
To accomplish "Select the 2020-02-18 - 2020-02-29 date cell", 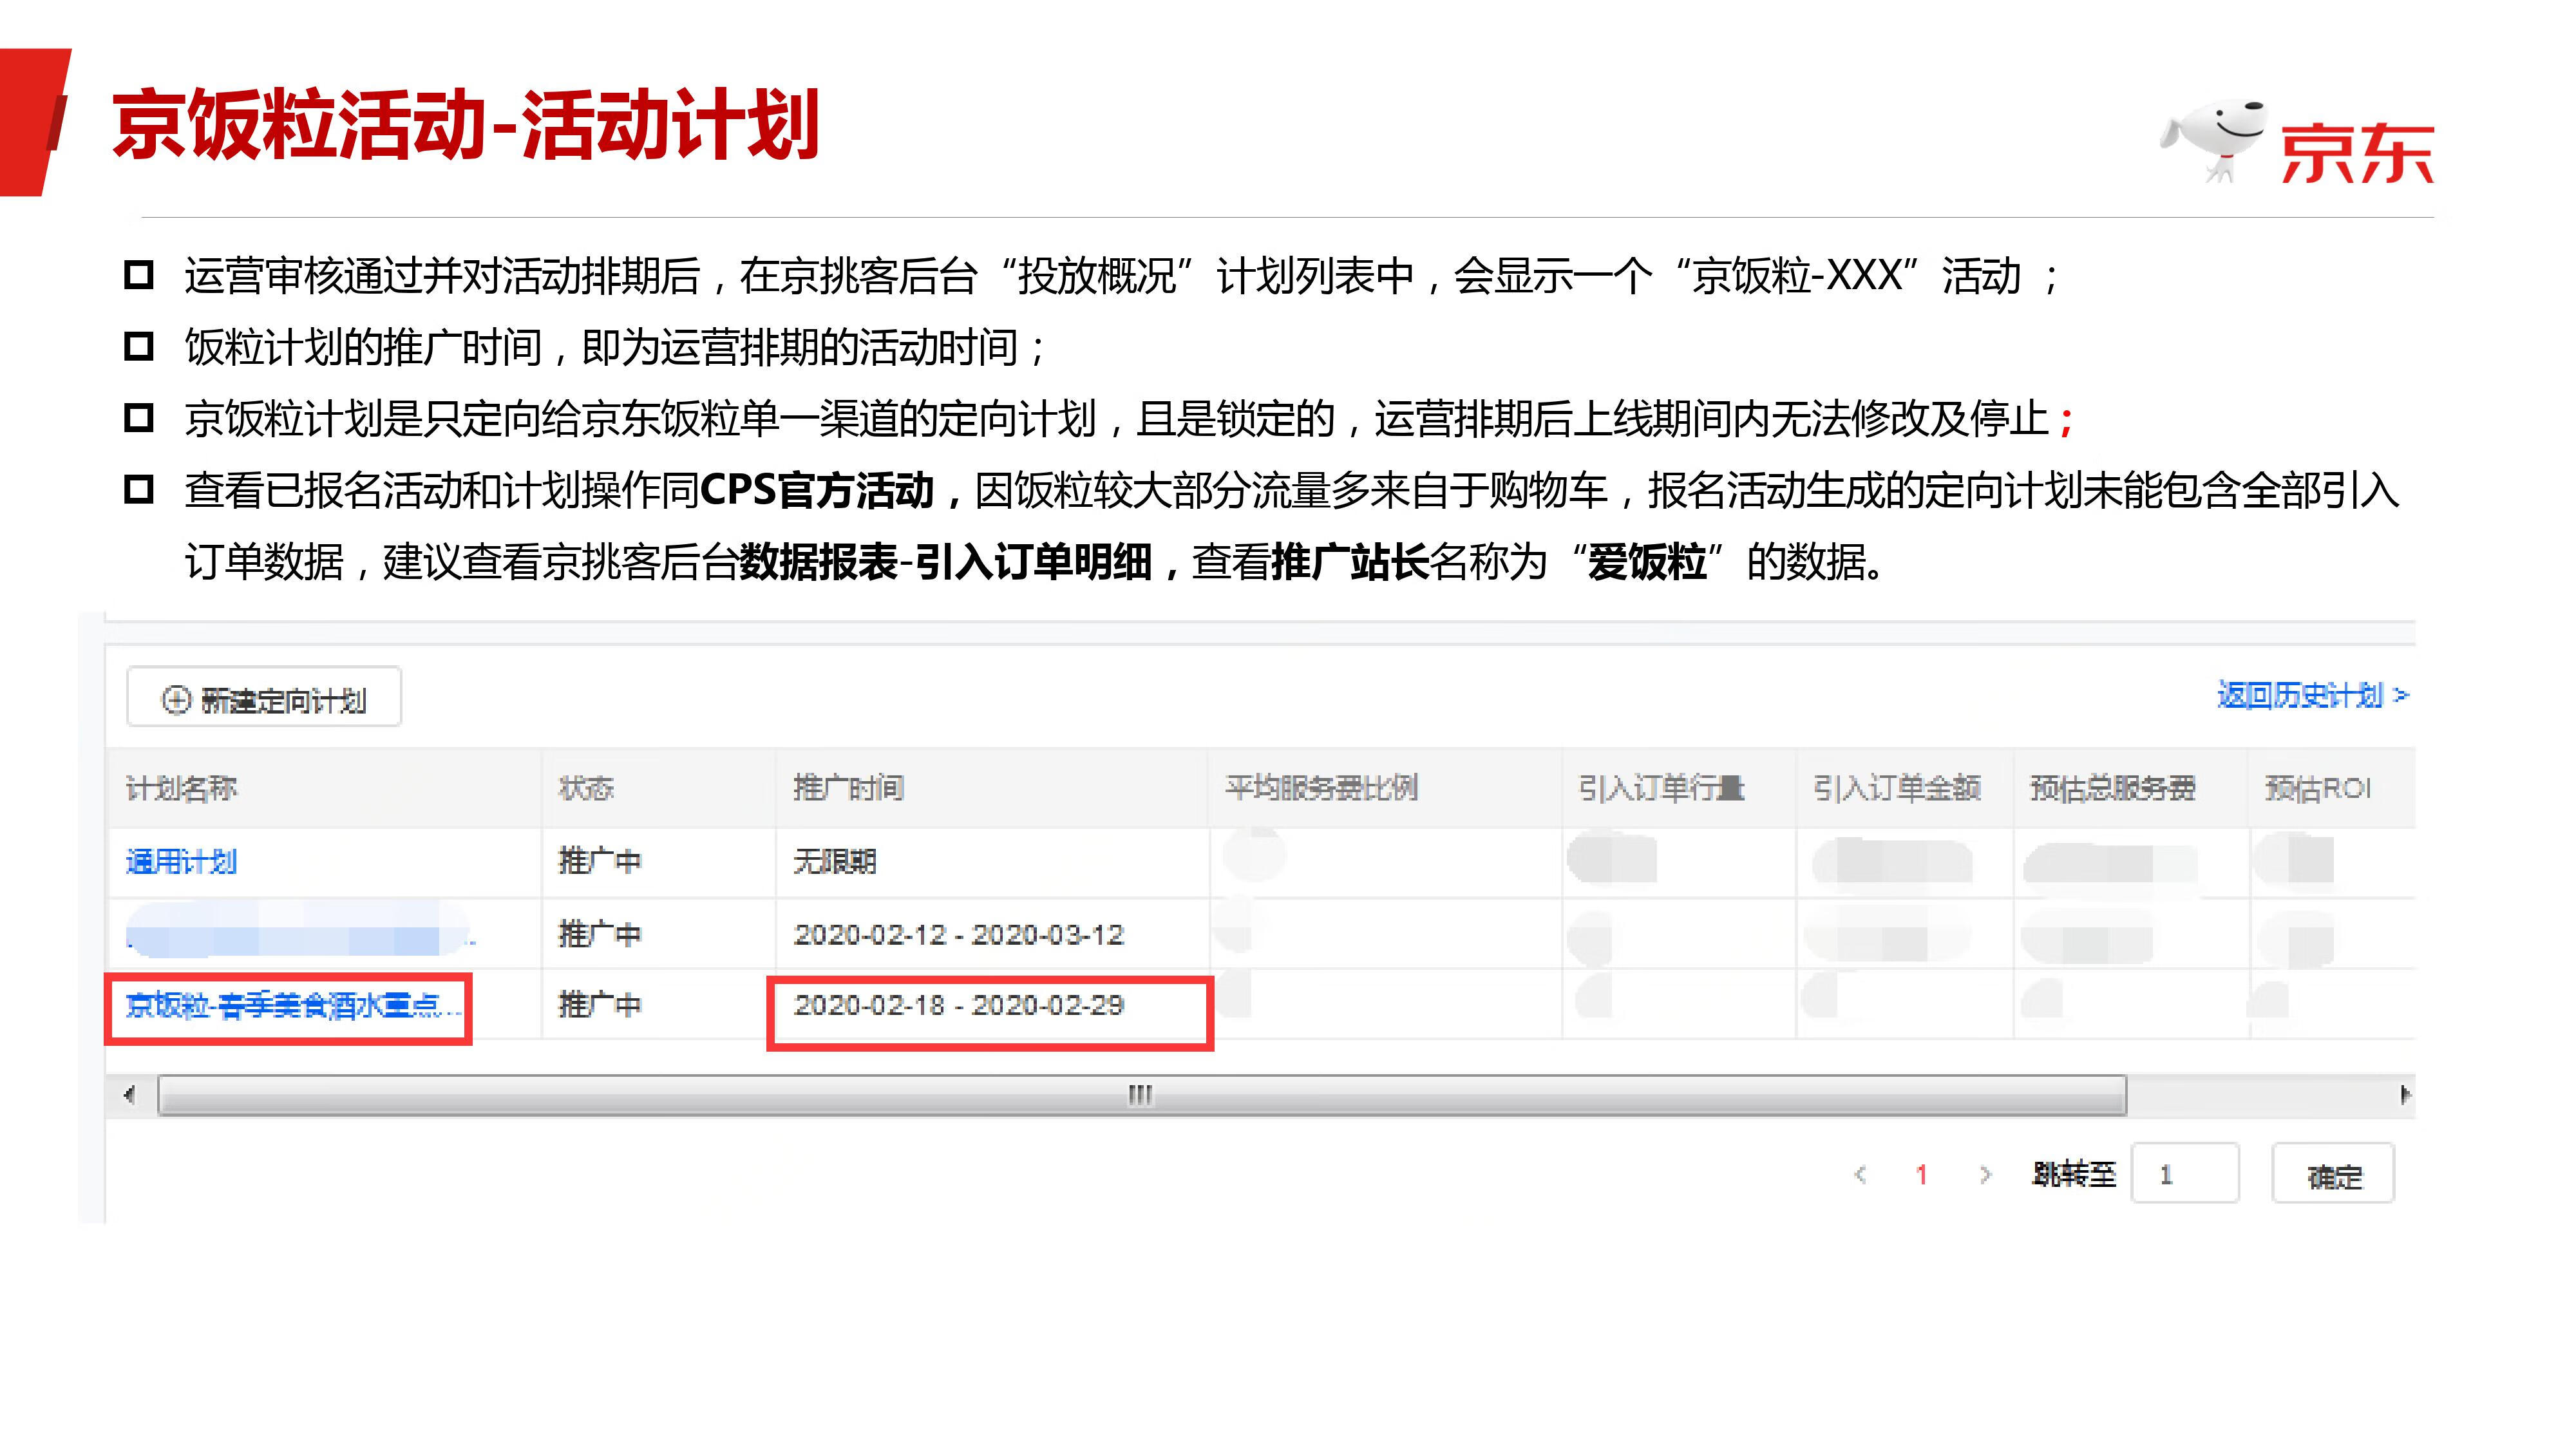I will (x=958, y=1005).
